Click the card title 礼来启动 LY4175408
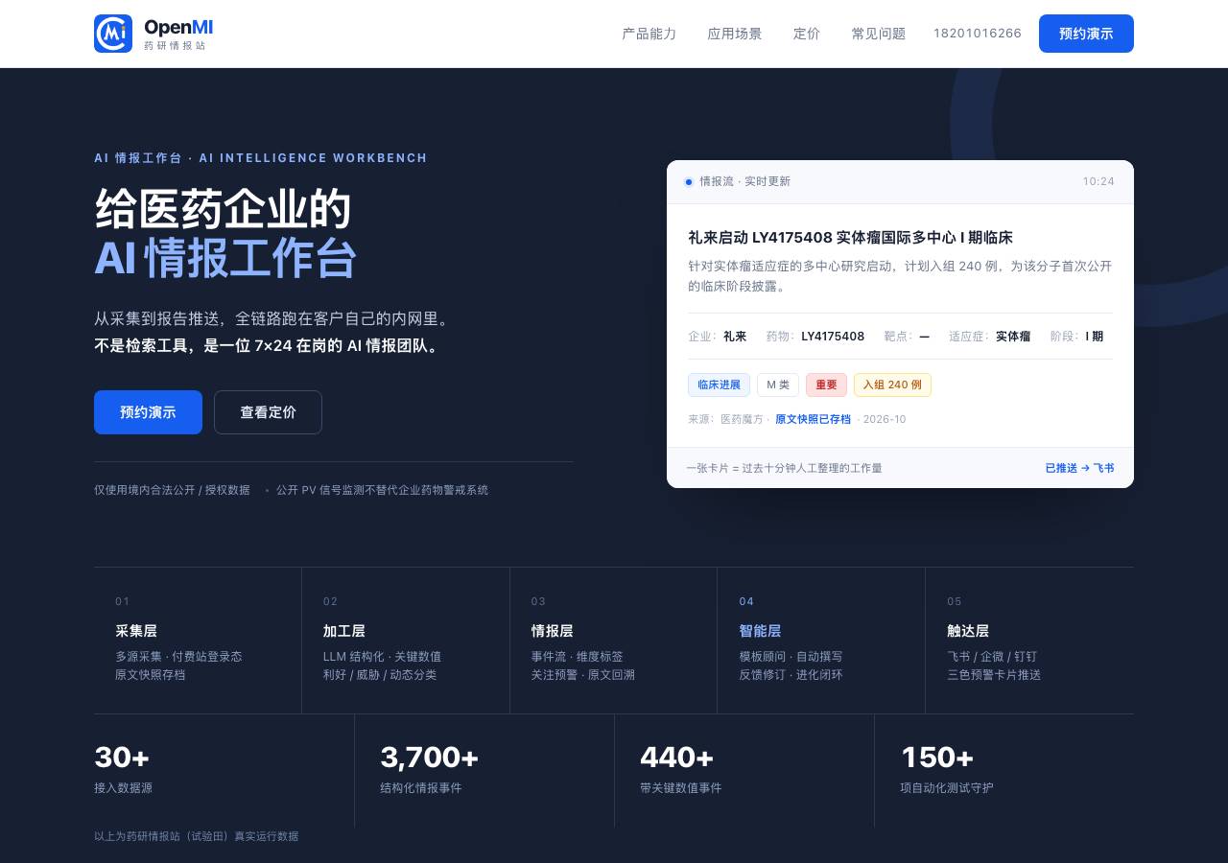The image size is (1228, 863). click(x=850, y=238)
